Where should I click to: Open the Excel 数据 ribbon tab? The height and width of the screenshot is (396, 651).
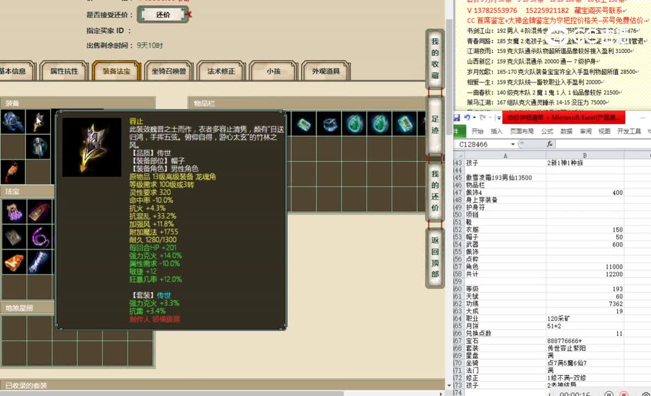tap(566, 131)
